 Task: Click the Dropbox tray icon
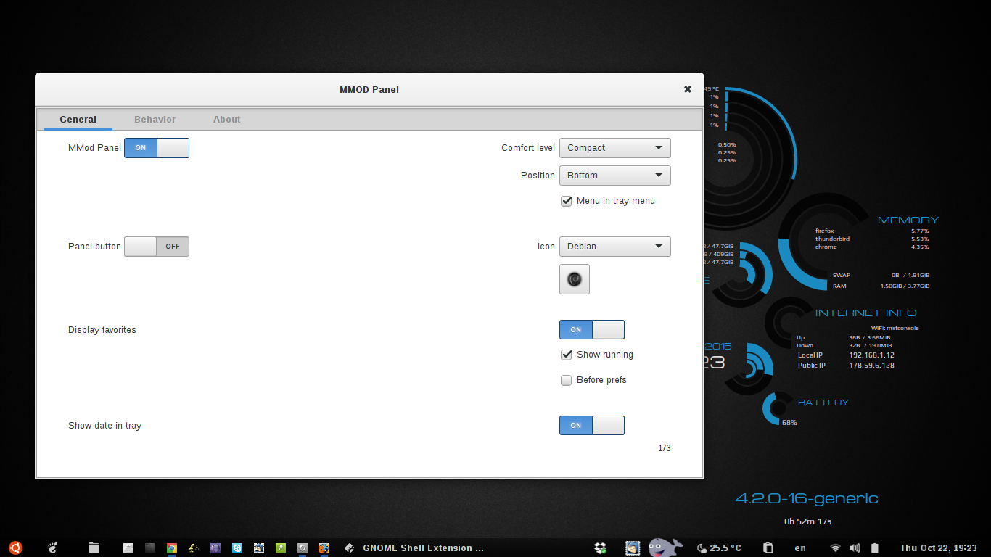[x=600, y=548]
